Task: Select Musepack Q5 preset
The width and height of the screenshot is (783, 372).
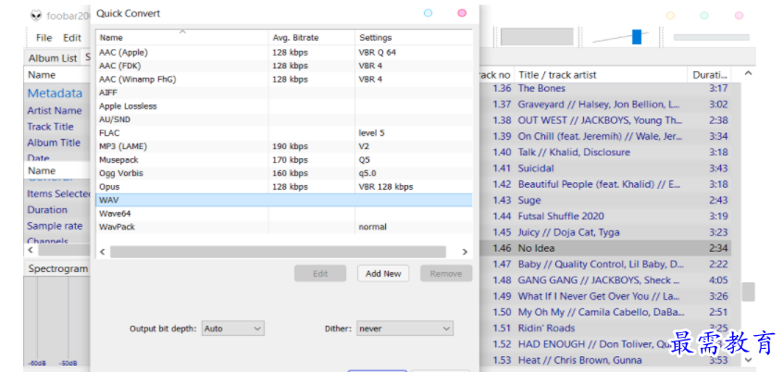Action: (284, 160)
